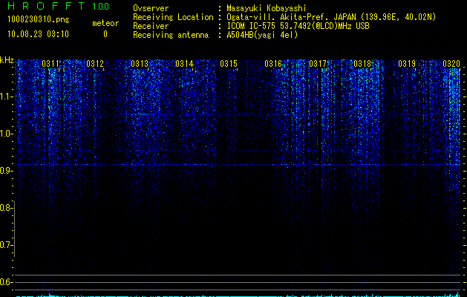Click the 1.1 kHz axis label
Viewport: 467px width, 297px height.
click(6, 97)
